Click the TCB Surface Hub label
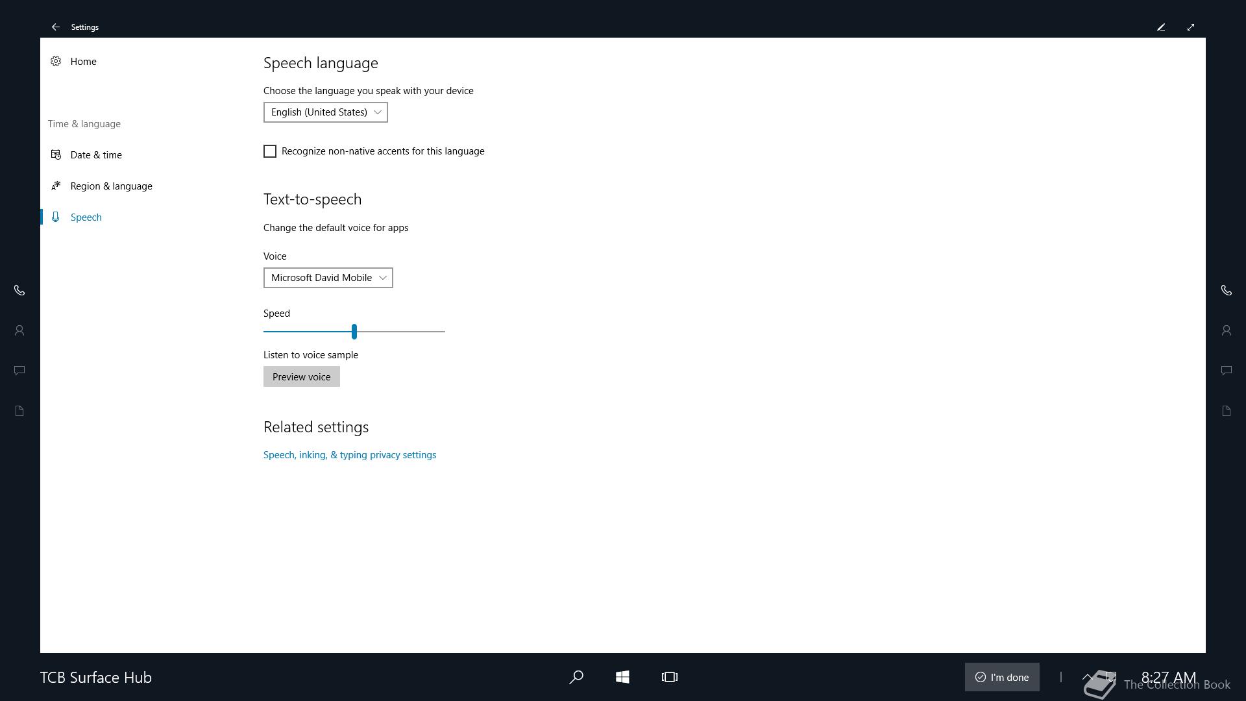The height and width of the screenshot is (701, 1246). (96, 677)
